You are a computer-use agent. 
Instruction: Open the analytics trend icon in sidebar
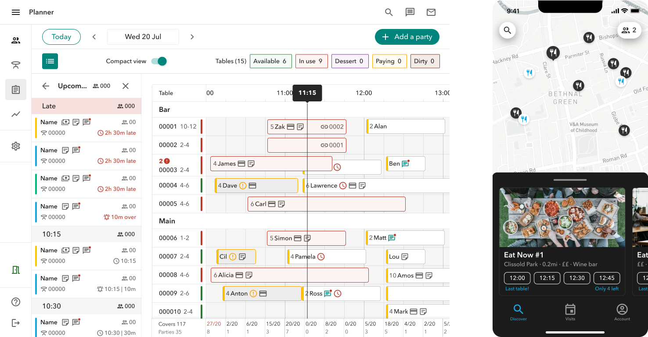(x=16, y=114)
